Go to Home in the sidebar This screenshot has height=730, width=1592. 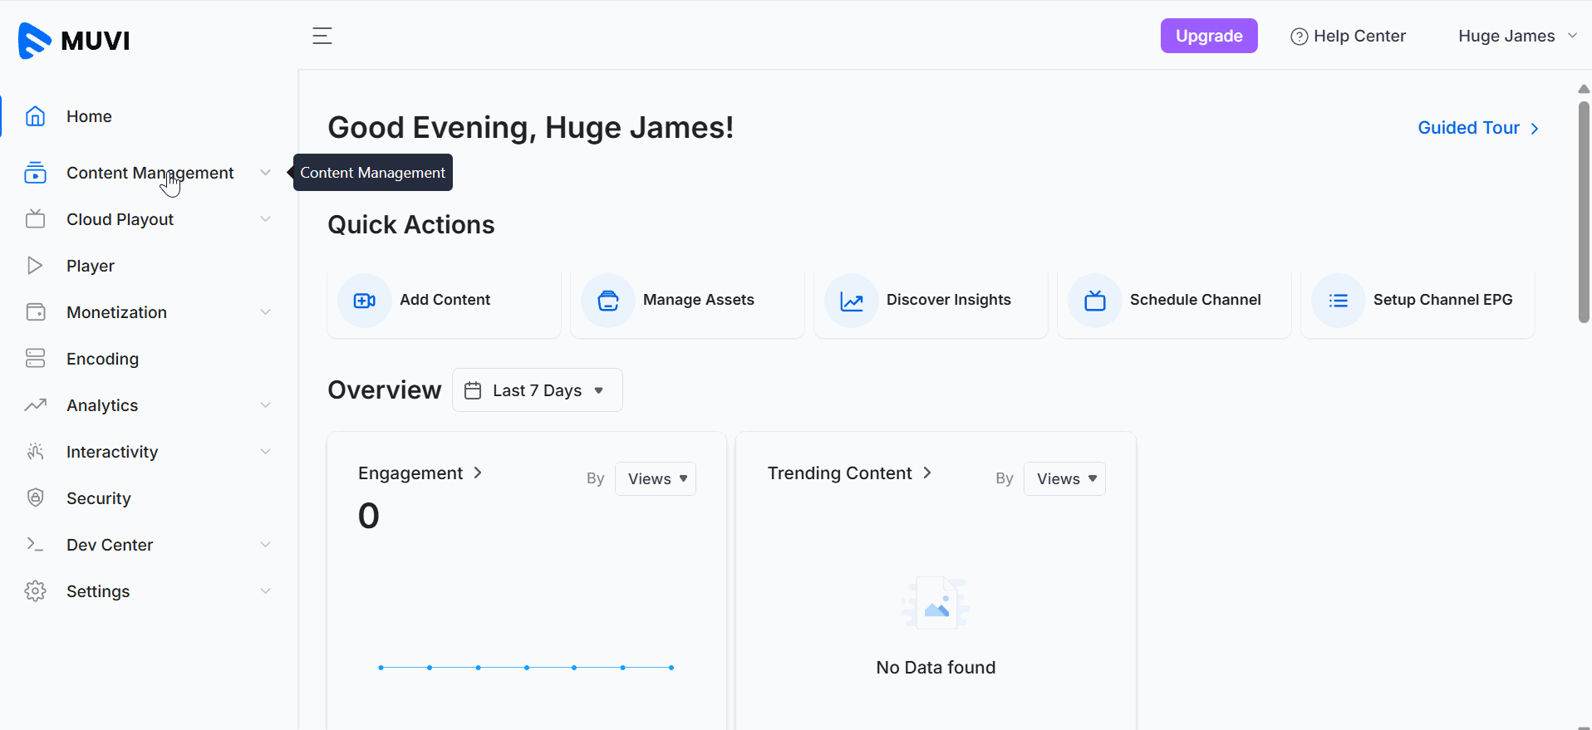[89, 116]
